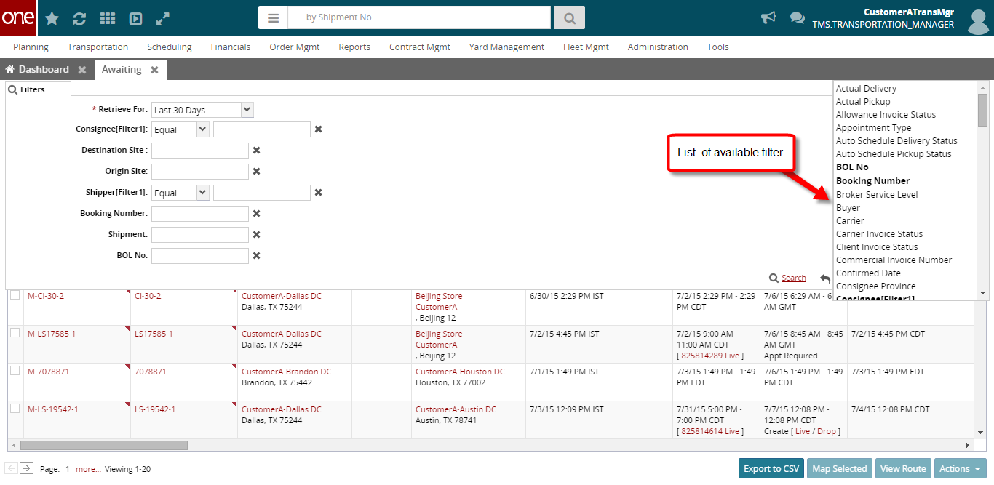
Task: Check the M-7078871 row checkbox
Action: [15, 371]
